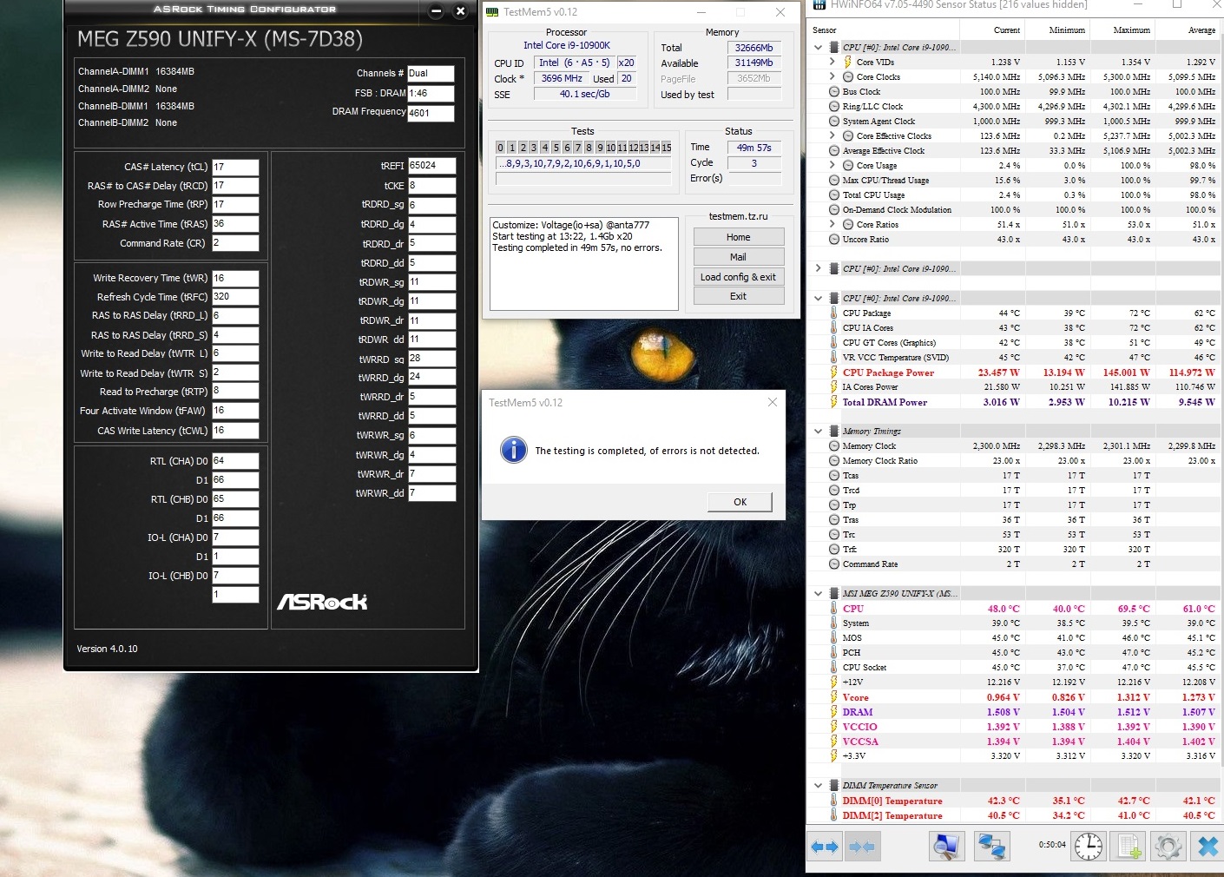1224x877 pixels.
Task: Click the Minimum column header
Action: click(1056, 30)
